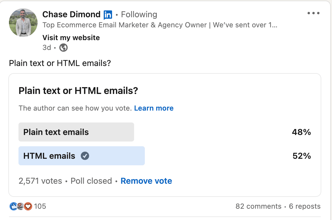Click the red Love reaction icon
This screenshot has height=220, width=332.
pos(28,206)
